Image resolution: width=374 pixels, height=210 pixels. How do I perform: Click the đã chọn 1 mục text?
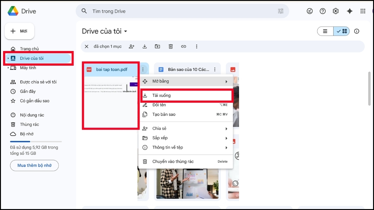108,46
